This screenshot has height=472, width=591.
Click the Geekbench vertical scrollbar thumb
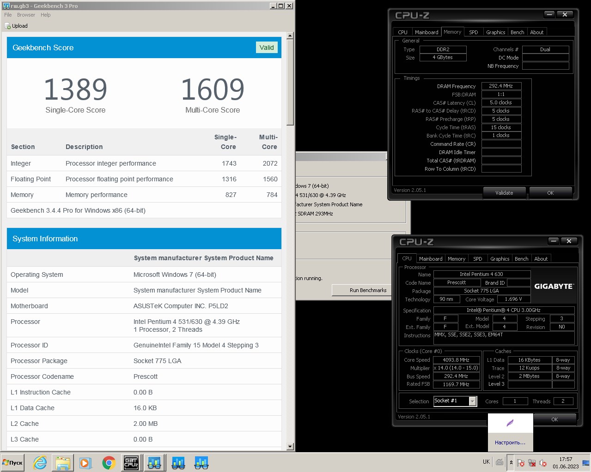[x=290, y=82]
